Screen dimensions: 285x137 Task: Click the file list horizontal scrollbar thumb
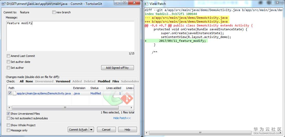tap(65, 108)
